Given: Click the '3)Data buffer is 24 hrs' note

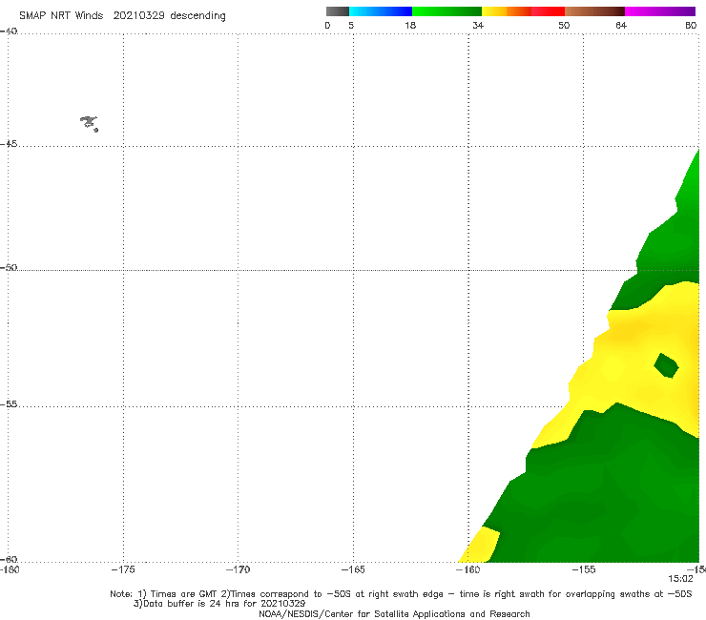Looking at the screenshot, I should tap(219, 604).
